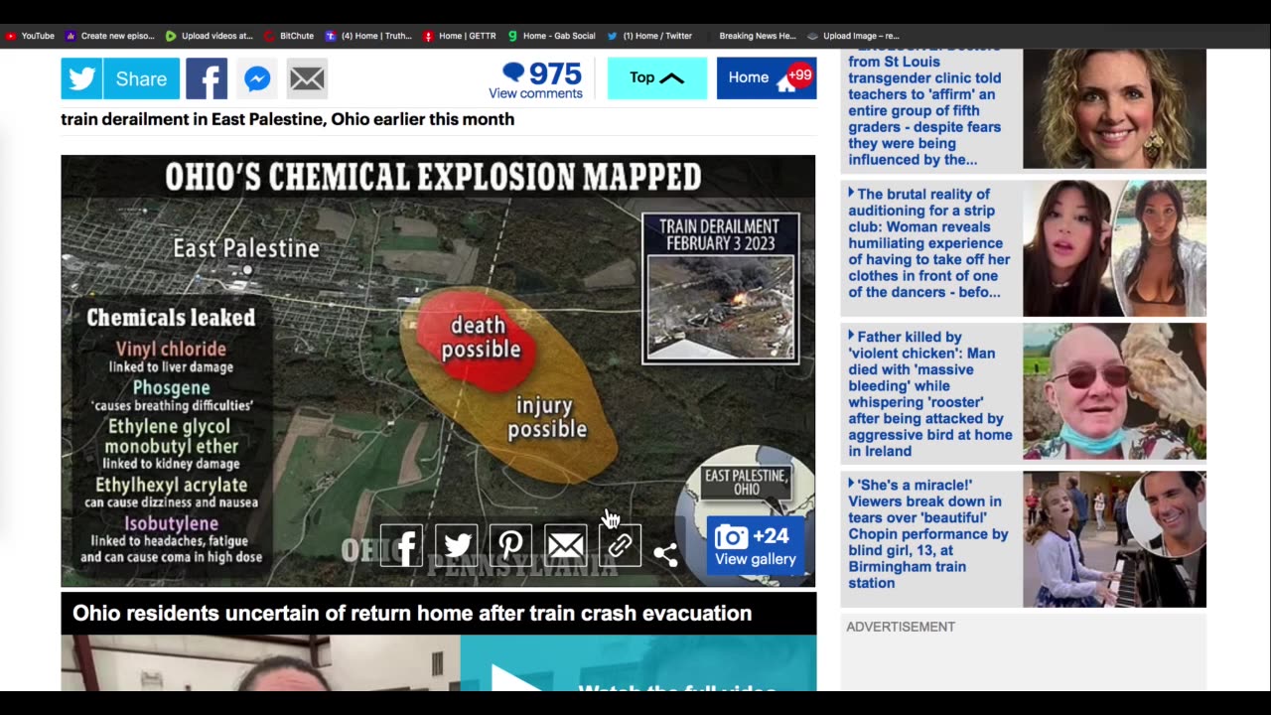Open the 'Home - Gab Social' bookmark
Image resolution: width=1271 pixels, height=715 pixels.
552,36
